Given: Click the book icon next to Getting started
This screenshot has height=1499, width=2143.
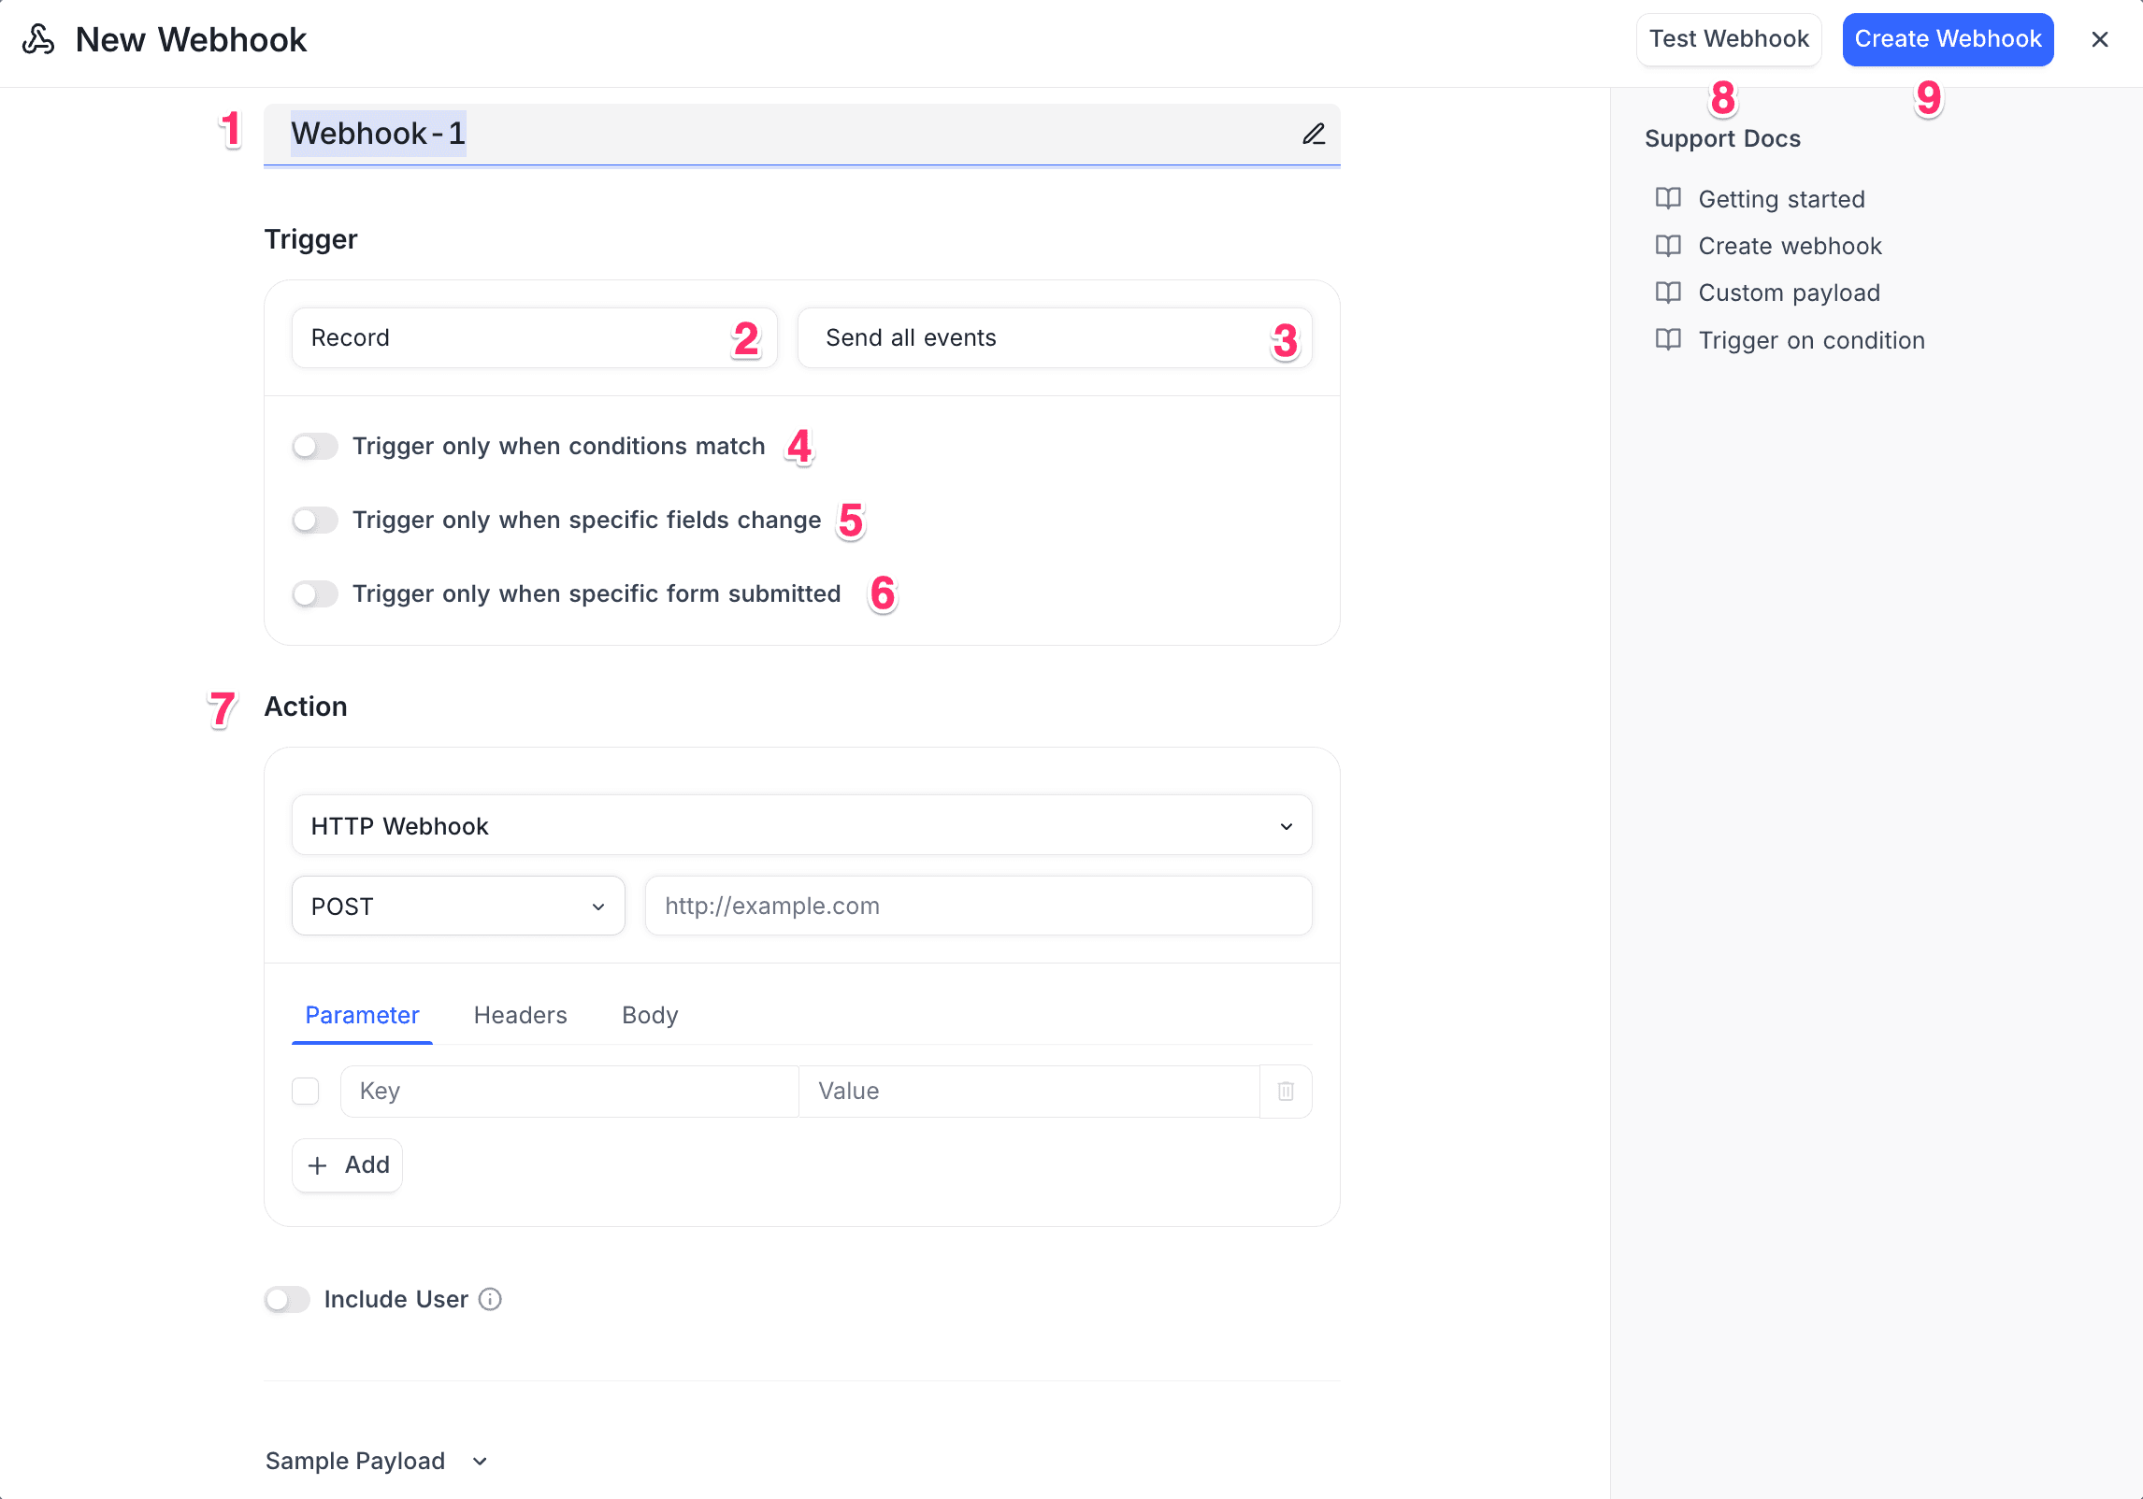Looking at the screenshot, I should pos(1668,199).
